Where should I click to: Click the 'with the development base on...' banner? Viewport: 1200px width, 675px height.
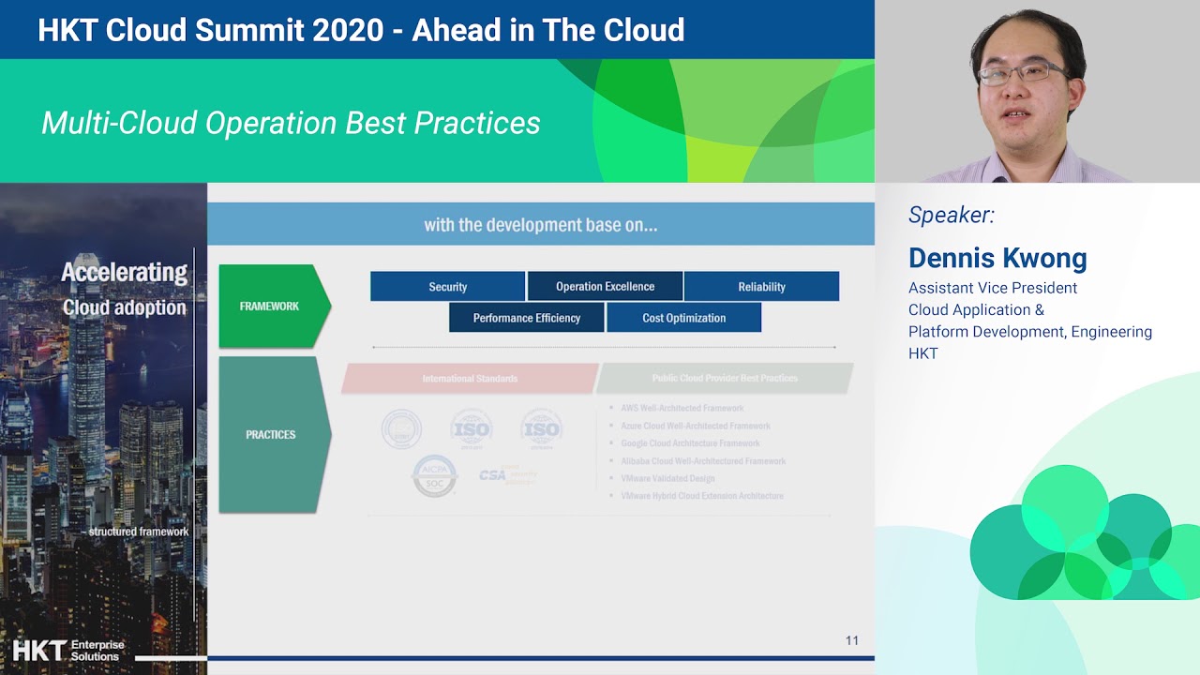coord(541,224)
